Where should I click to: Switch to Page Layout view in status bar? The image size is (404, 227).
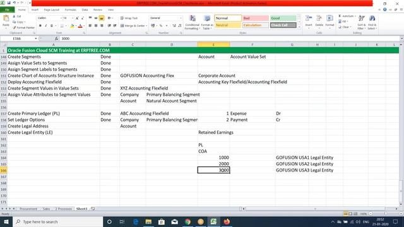[350, 214]
